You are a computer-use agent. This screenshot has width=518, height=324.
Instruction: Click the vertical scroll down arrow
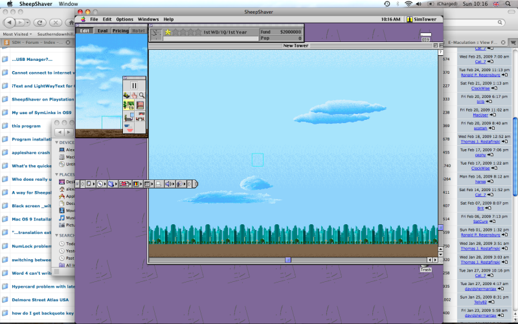441,255
